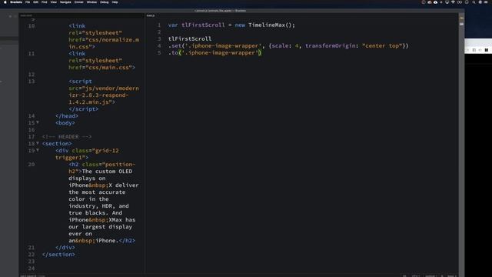Image resolution: width=492 pixels, height=277 pixels.
Task: Open the Window menu
Action: tap(91, 2)
